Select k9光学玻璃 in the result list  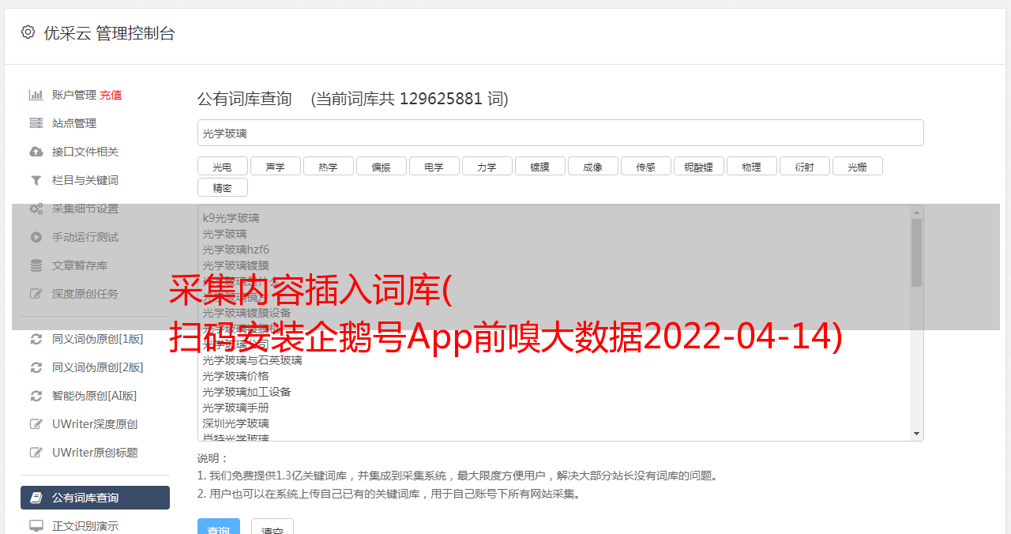pyautogui.click(x=231, y=218)
